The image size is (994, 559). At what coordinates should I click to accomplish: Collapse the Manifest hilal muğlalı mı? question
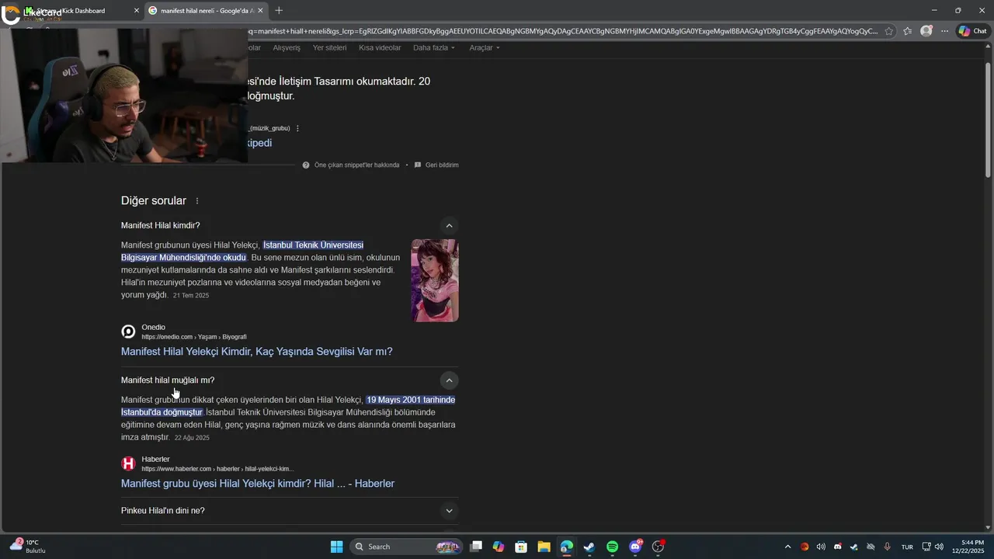[449, 380]
